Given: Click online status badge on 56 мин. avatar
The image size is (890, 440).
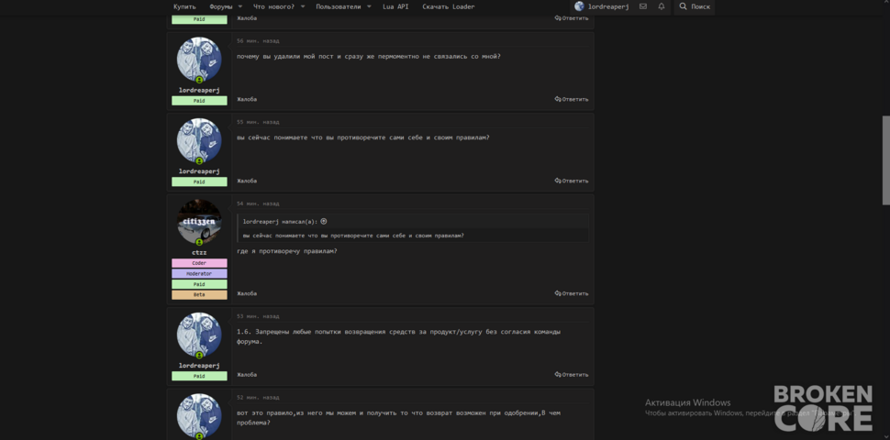Looking at the screenshot, I should click(x=199, y=80).
